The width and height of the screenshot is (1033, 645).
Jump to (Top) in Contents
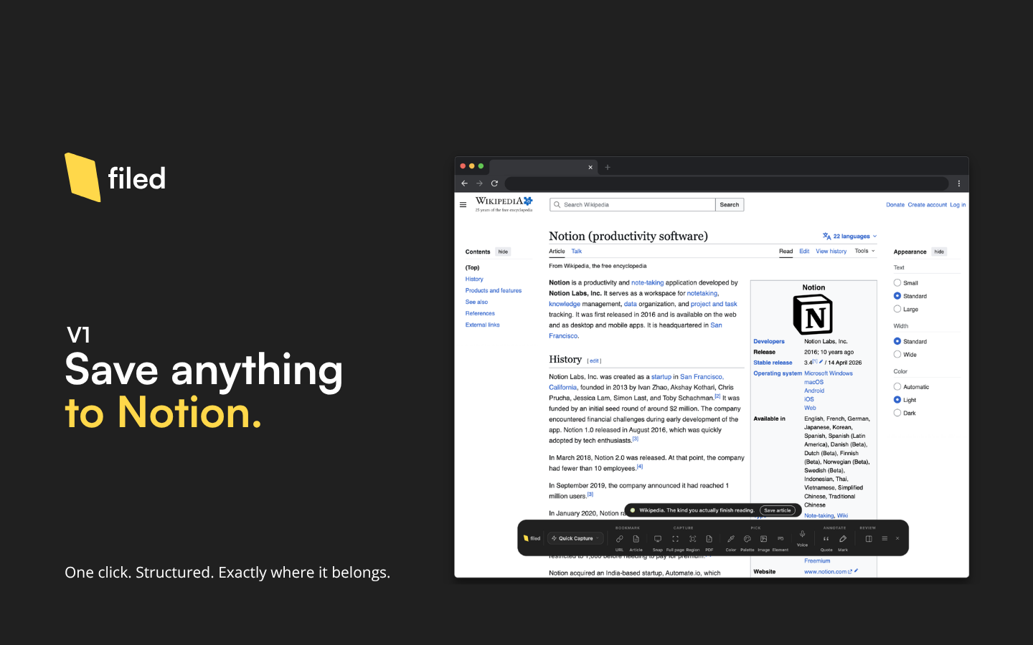pos(472,268)
